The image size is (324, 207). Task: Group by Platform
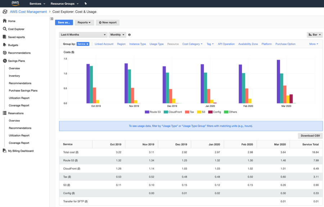[x=266, y=44]
